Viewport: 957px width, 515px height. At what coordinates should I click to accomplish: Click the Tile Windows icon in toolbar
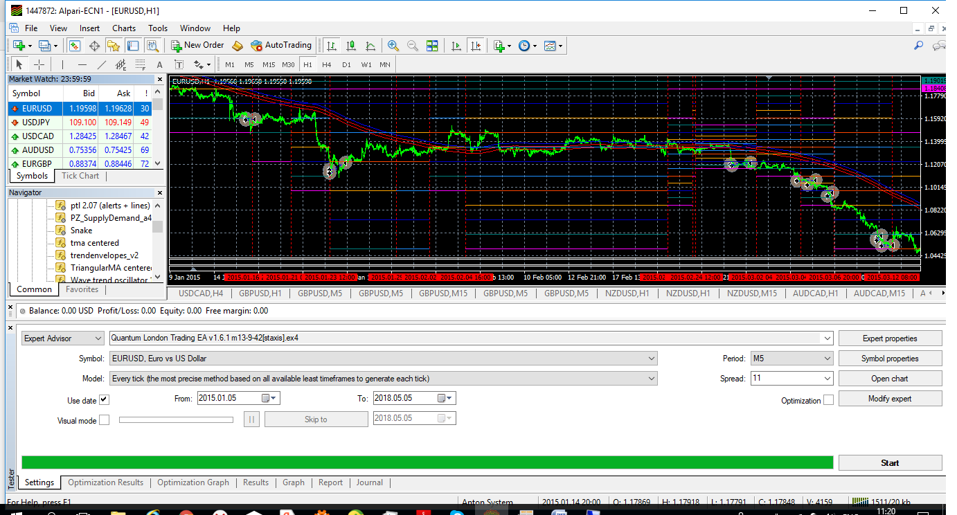(432, 46)
